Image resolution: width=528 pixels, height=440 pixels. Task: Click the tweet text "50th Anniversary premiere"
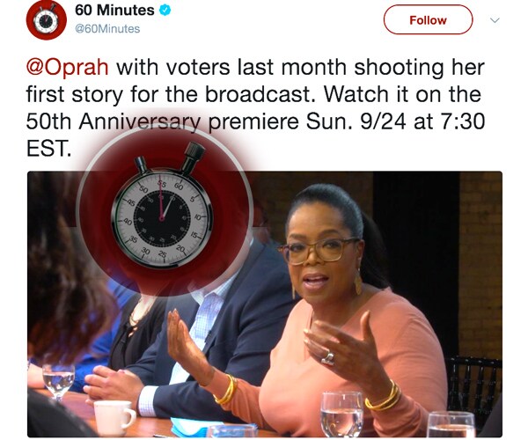[162, 121]
